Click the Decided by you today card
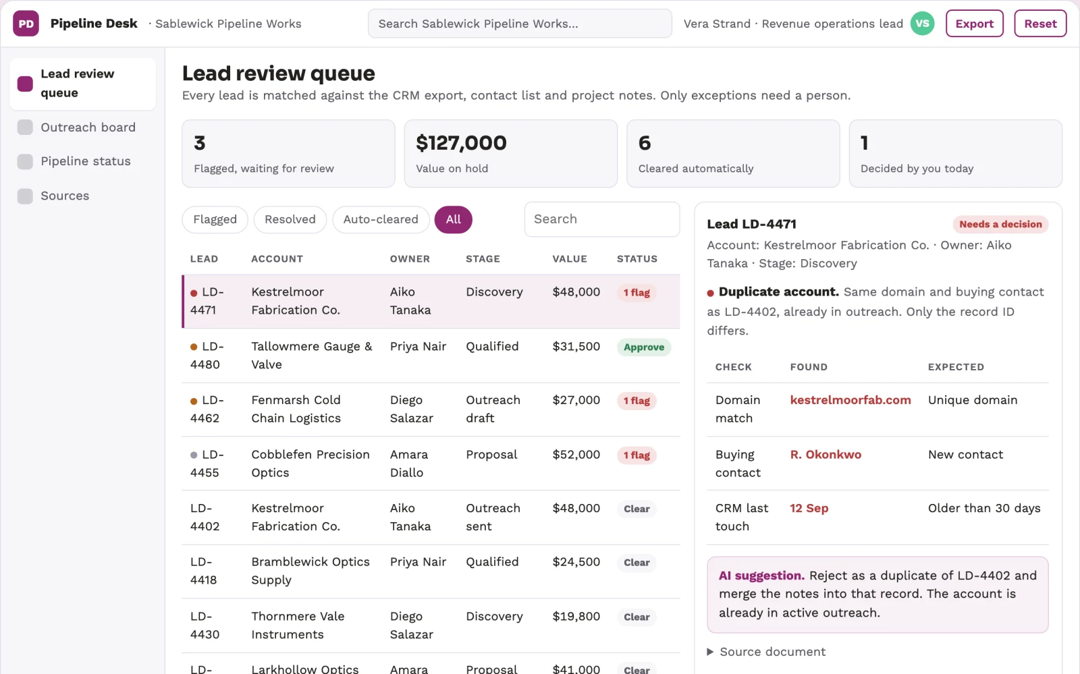This screenshot has height=674, width=1080. [x=955, y=154]
